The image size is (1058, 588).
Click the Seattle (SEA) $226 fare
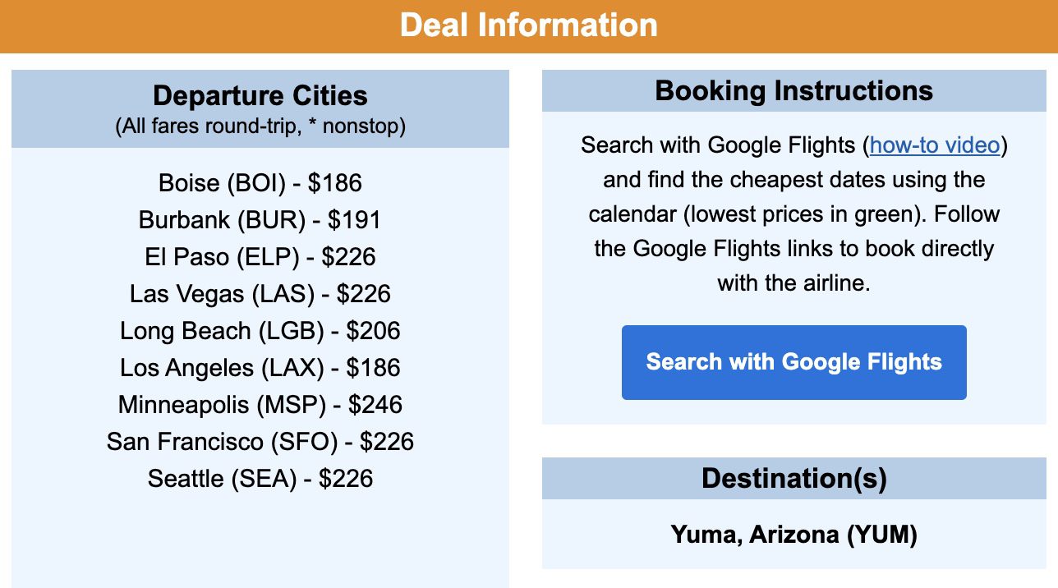click(260, 478)
